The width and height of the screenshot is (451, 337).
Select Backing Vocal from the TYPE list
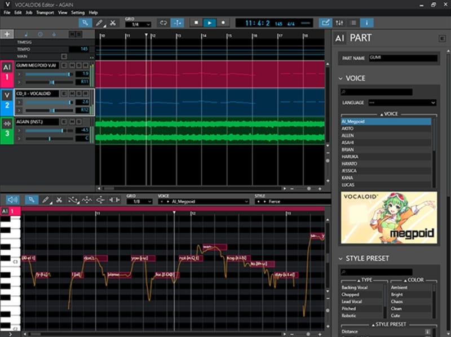(354, 287)
